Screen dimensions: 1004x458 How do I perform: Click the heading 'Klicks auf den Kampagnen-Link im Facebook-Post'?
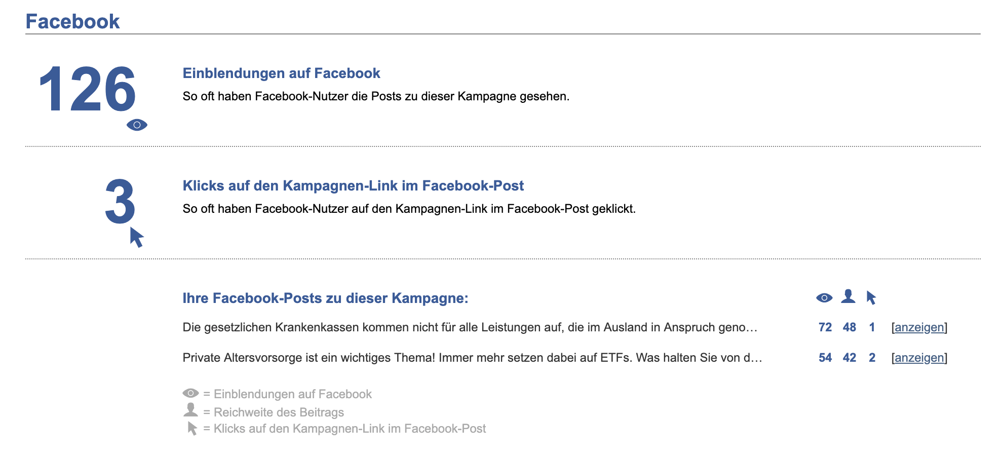(x=353, y=185)
